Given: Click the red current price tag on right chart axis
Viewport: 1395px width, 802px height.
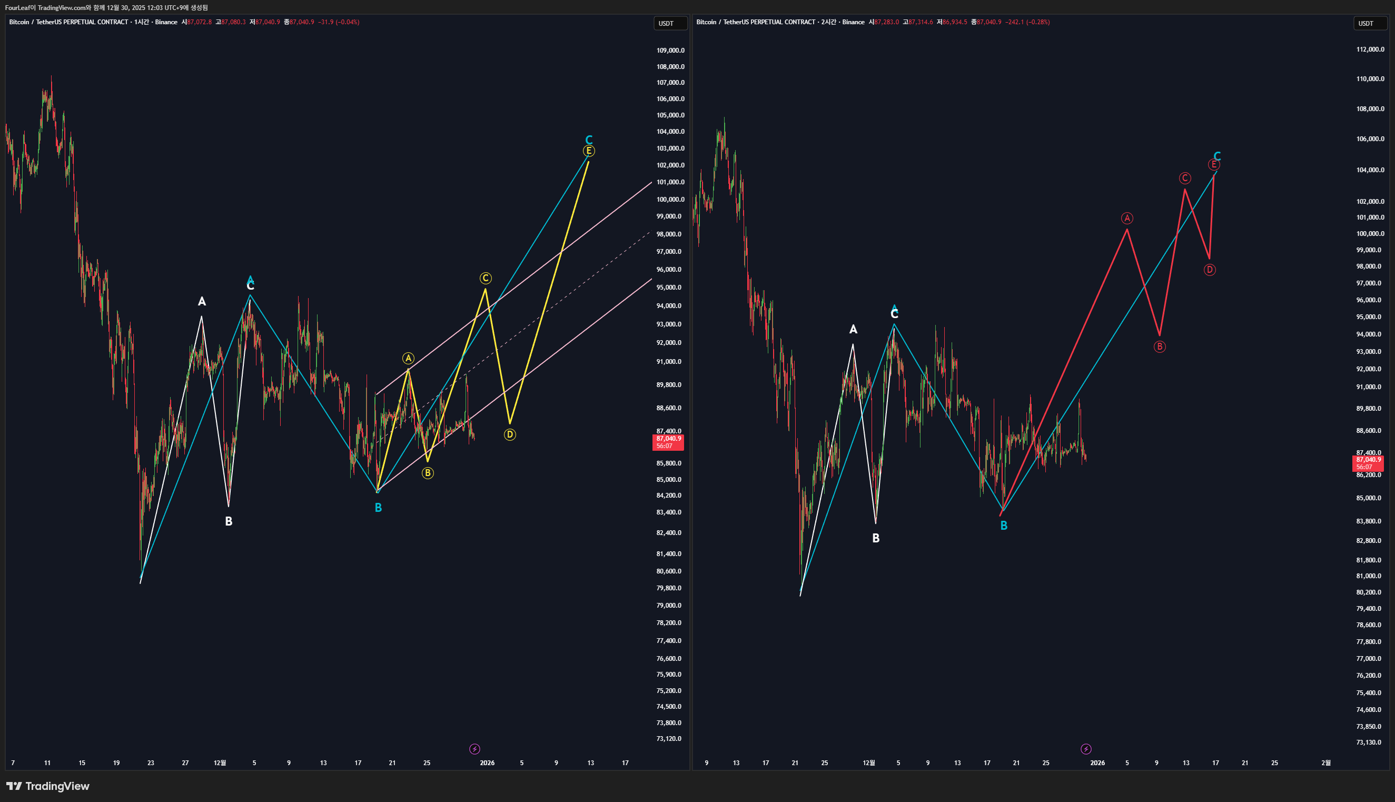Looking at the screenshot, I should click(1368, 463).
